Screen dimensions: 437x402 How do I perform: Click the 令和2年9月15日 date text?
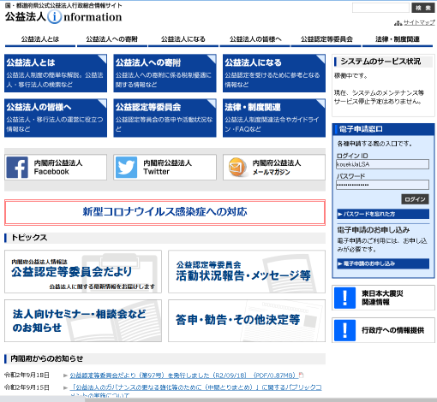(27, 387)
